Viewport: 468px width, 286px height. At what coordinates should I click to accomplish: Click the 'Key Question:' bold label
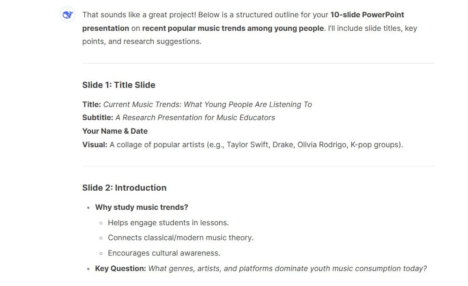coord(120,268)
